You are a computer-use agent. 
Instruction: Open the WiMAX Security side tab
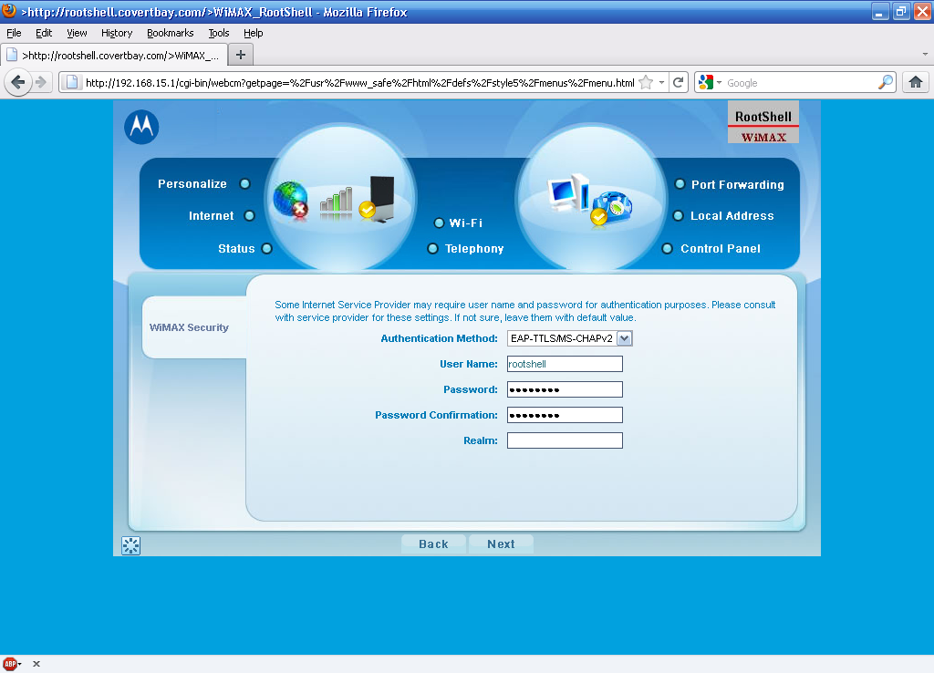pyautogui.click(x=194, y=327)
